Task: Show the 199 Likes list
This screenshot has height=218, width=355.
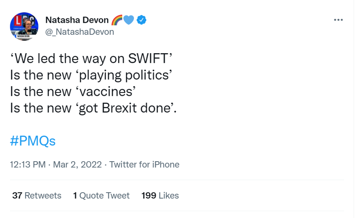Action: 160,196
